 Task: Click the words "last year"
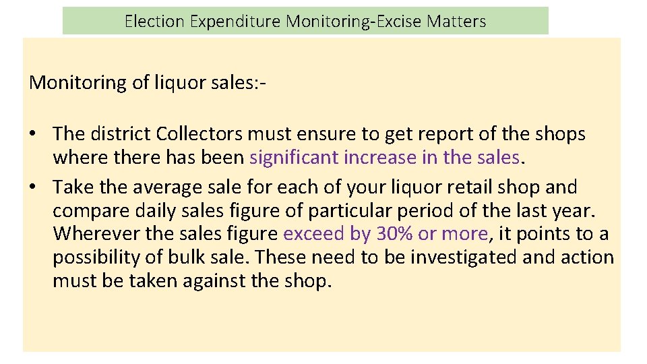[x=561, y=210]
